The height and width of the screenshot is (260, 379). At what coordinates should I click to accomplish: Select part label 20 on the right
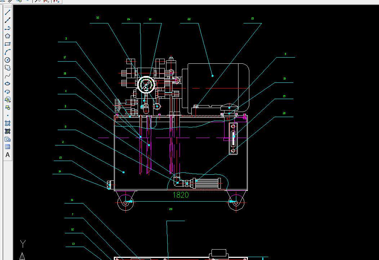tap(284, 113)
